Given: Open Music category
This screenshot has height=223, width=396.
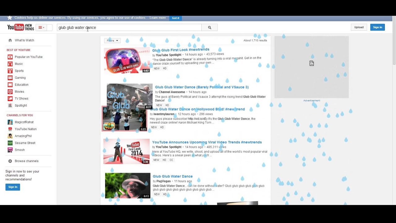Looking at the screenshot, I should click(x=19, y=64).
